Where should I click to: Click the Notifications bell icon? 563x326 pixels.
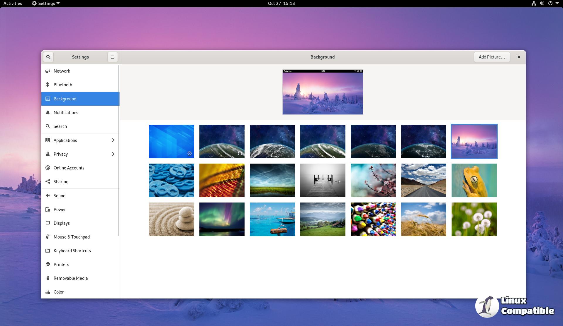[48, 113]
